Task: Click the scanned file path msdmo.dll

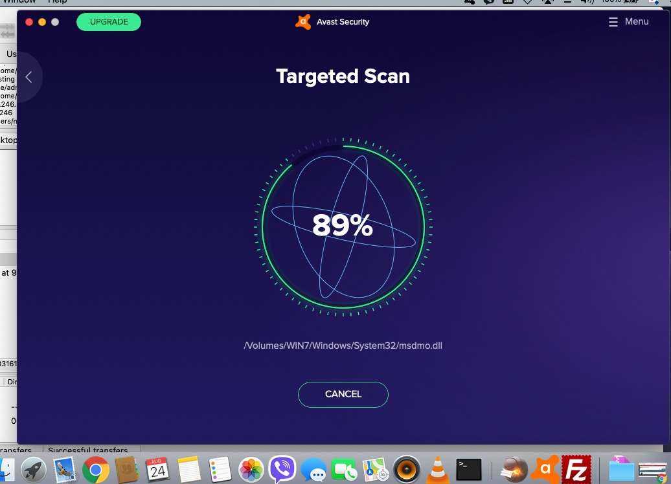Action: (343, 346)
